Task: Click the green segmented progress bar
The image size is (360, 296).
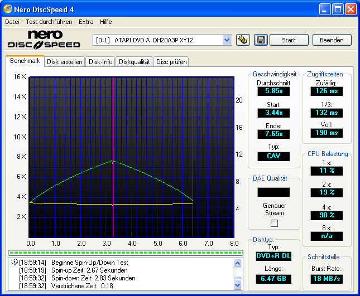Action: pyautogui.click(x=126, y=253)
